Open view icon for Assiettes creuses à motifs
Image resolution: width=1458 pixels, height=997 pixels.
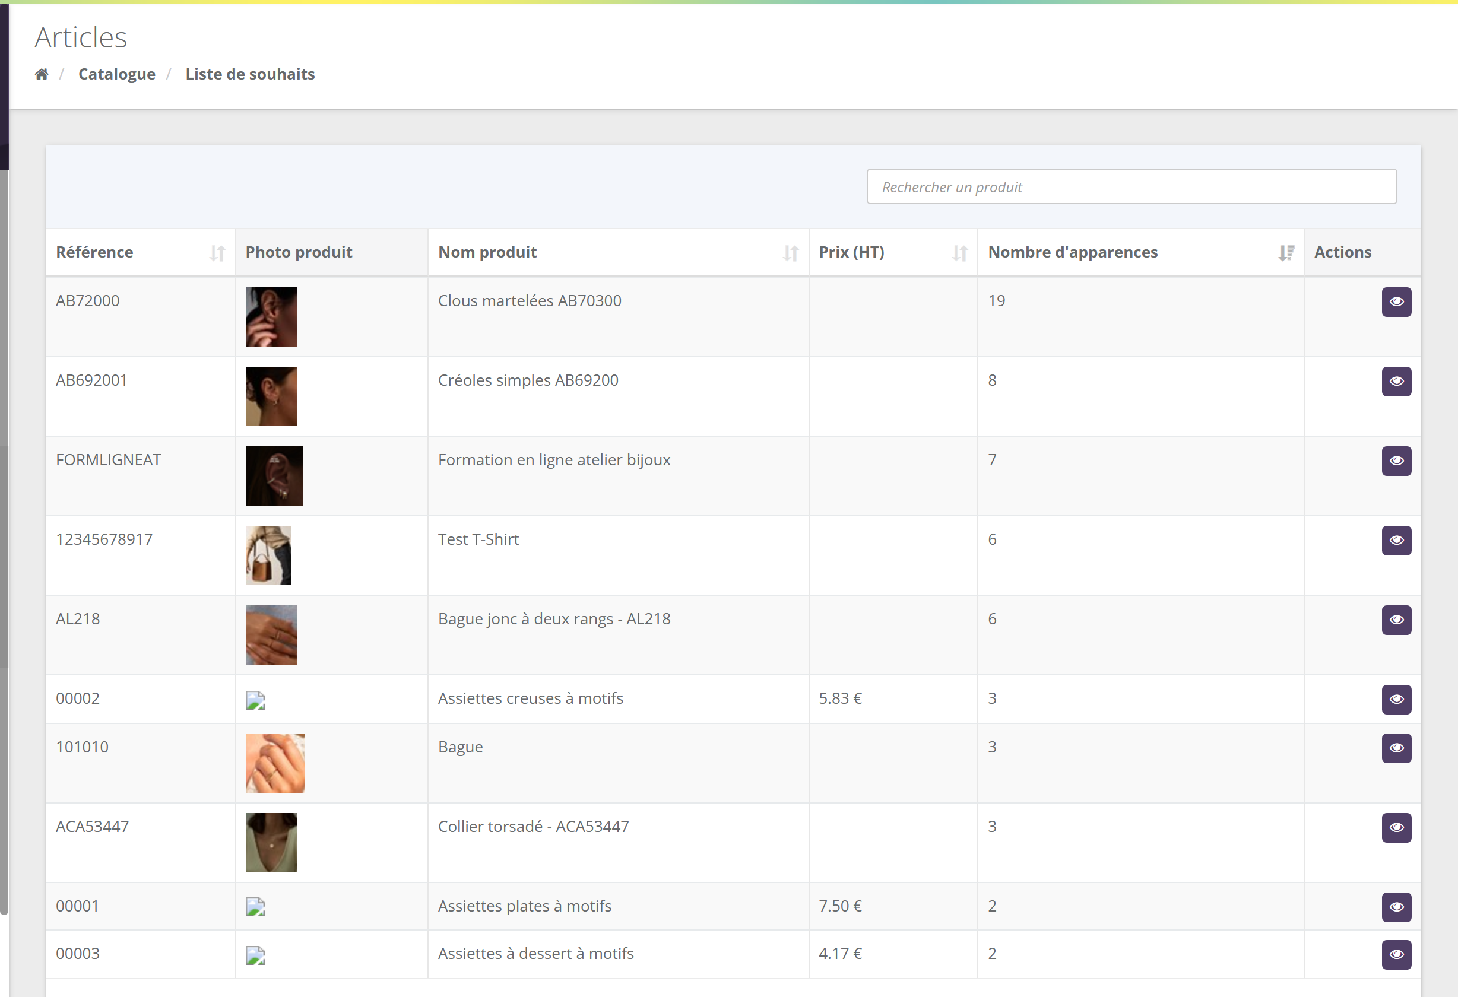click(x=1396, y=699)
